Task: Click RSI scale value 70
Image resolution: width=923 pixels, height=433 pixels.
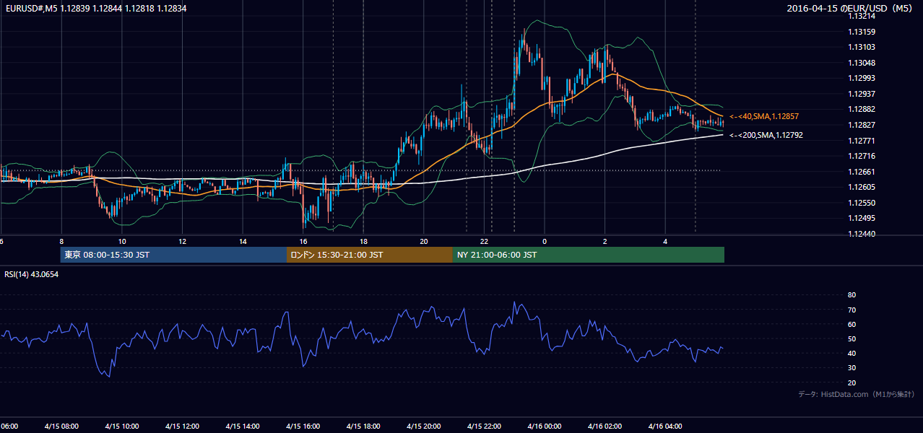Action: 851,310
